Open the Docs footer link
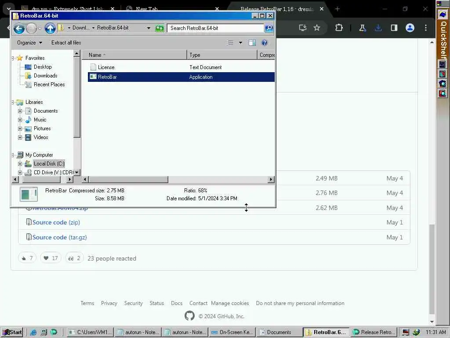 pyautogui.click(x=177, y=303)
